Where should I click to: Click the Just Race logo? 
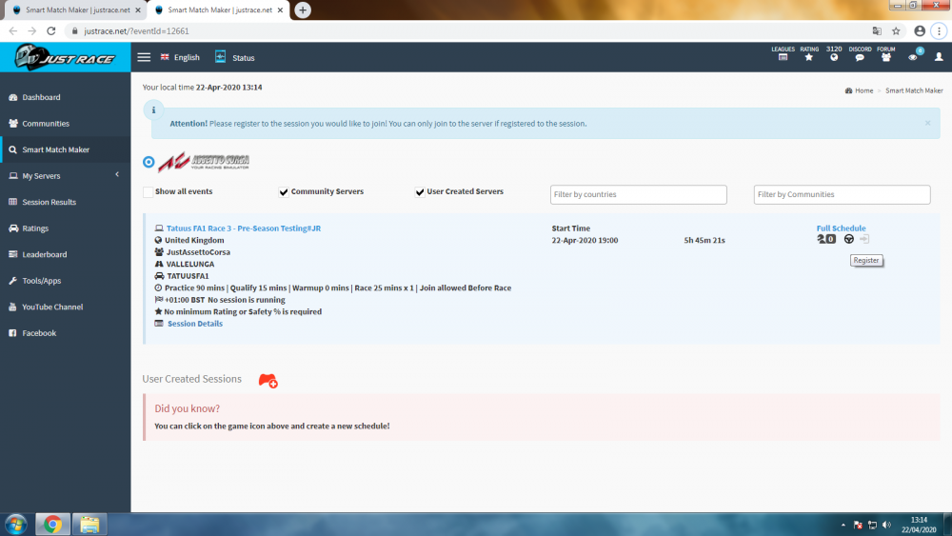point(65,58)
